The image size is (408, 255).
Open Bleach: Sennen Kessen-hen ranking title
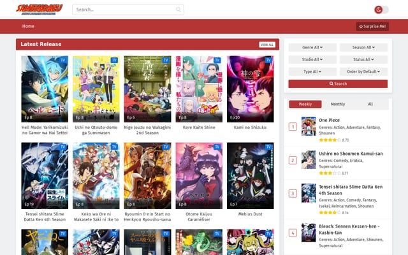point(349,229)
